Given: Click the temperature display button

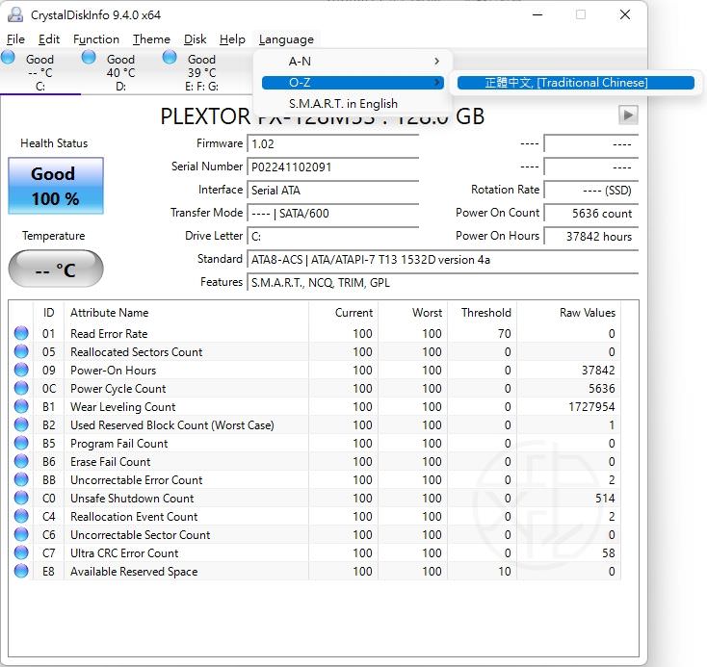Looking at the screenshot, I should point(55,270).
